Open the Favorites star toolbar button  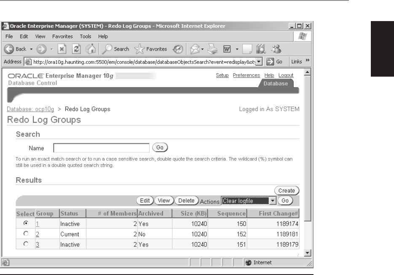(x=151, y=49)
